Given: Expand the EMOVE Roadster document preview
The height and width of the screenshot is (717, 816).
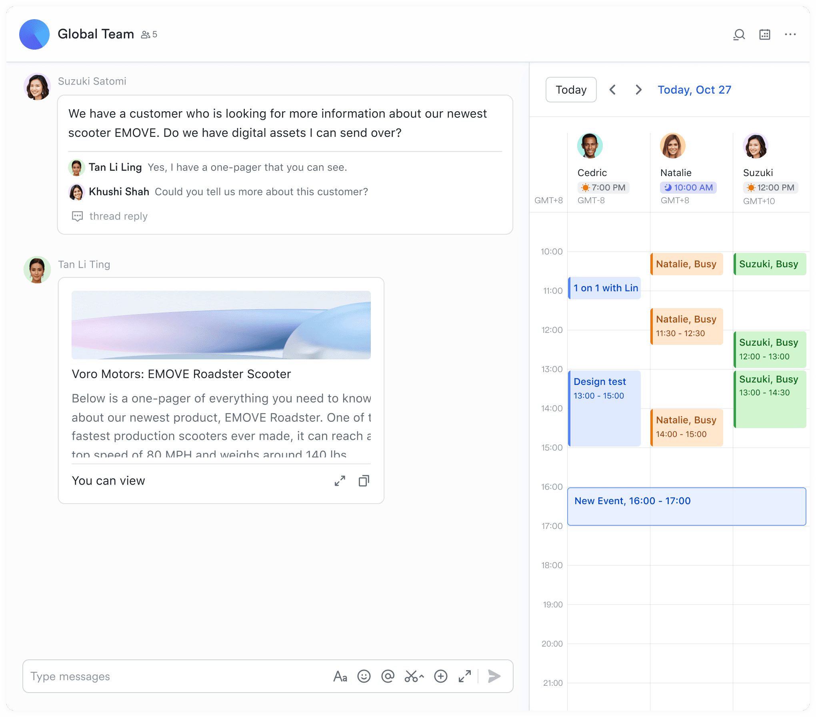Looking at the screenshot, I should coord(340,481).
